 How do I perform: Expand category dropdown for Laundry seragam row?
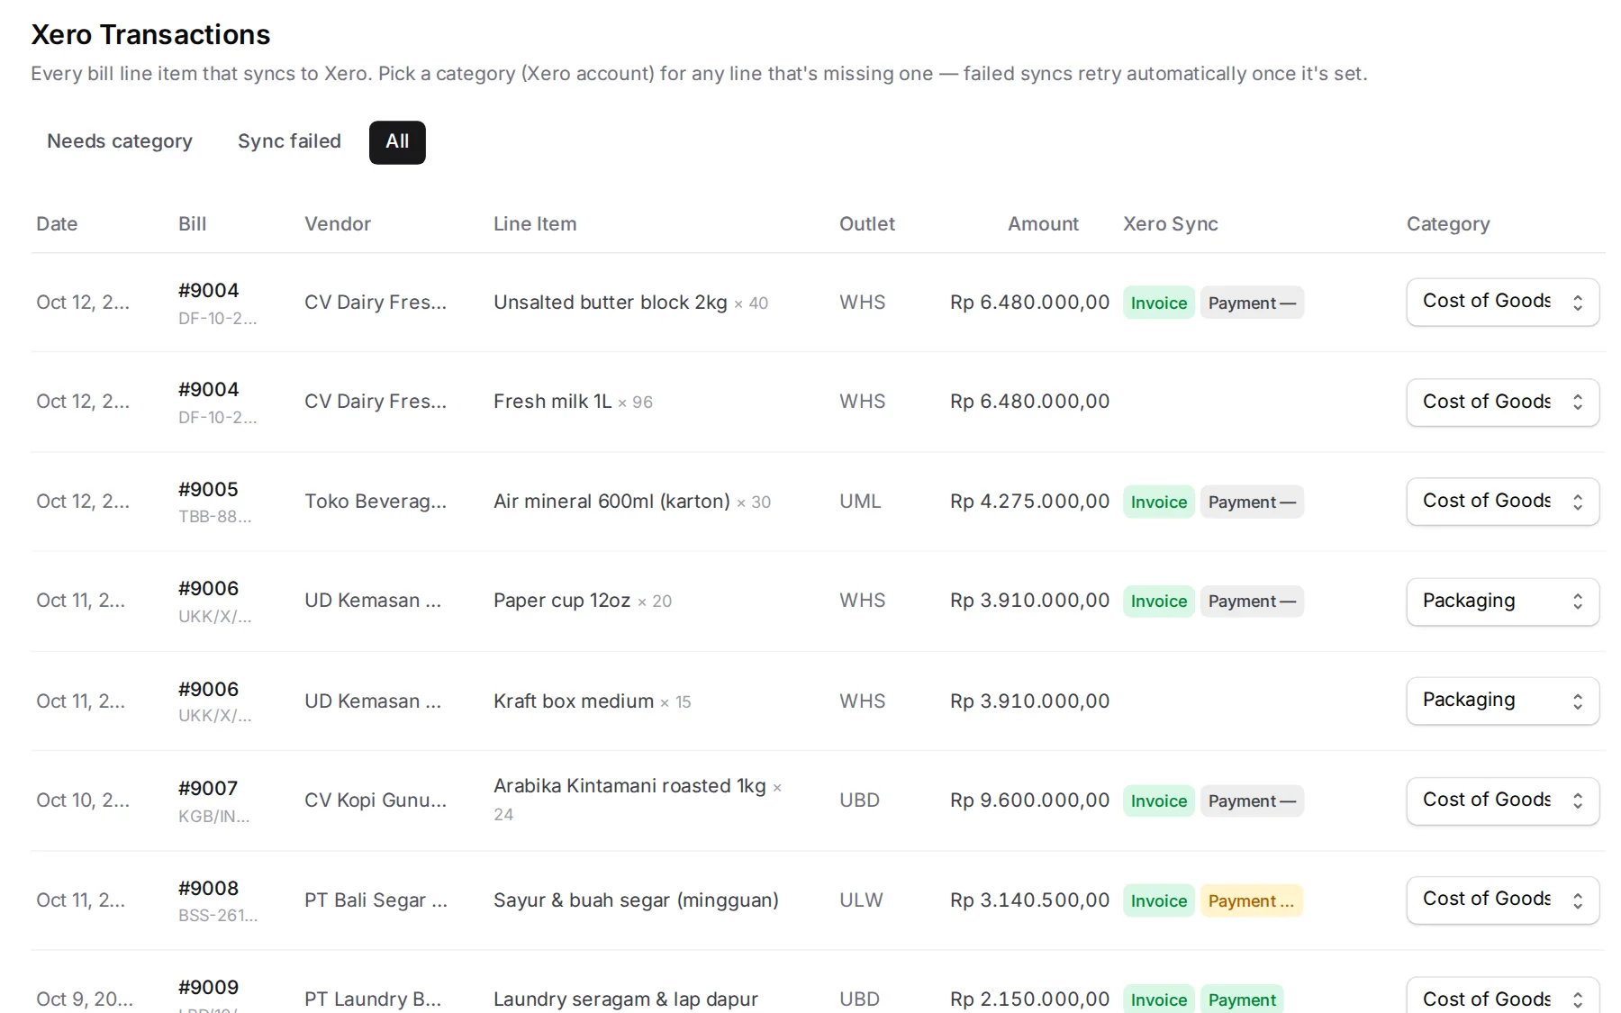(1502, 996)
